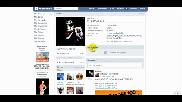The image size is (182, 102).
Task: Open Мои Аудиозаписи
Action: (x=41, y=26)
